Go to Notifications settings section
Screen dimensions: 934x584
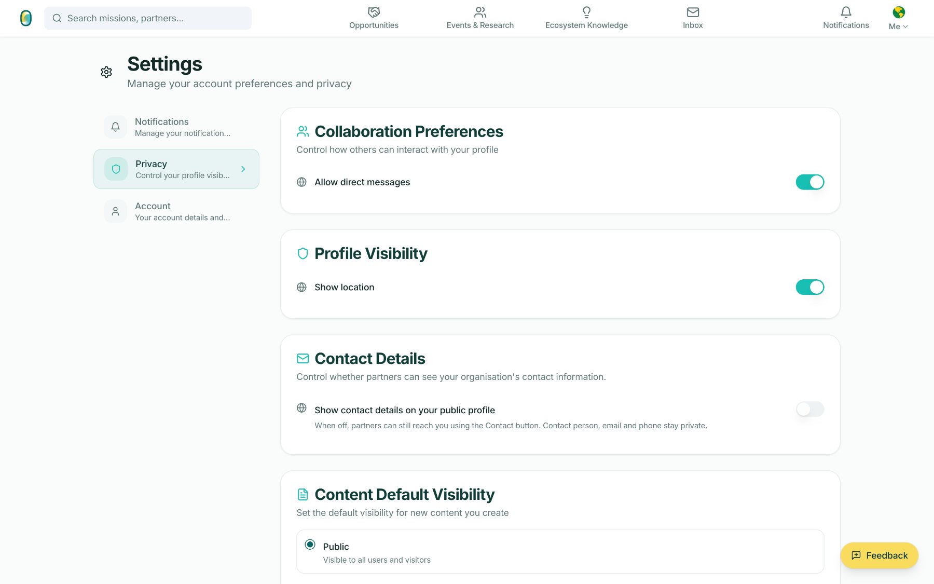pyautogui.click(x=176, y=127)
